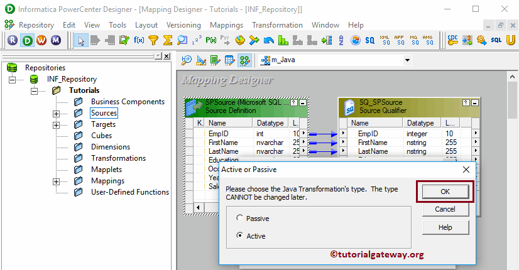Viewport: 519px width, 270px height.
Task: Click the clipboard with green check icon
Action: pos(124,40)
